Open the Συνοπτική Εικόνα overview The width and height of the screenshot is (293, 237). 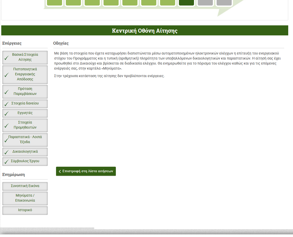pyautogui.click(x=25, y=186)
